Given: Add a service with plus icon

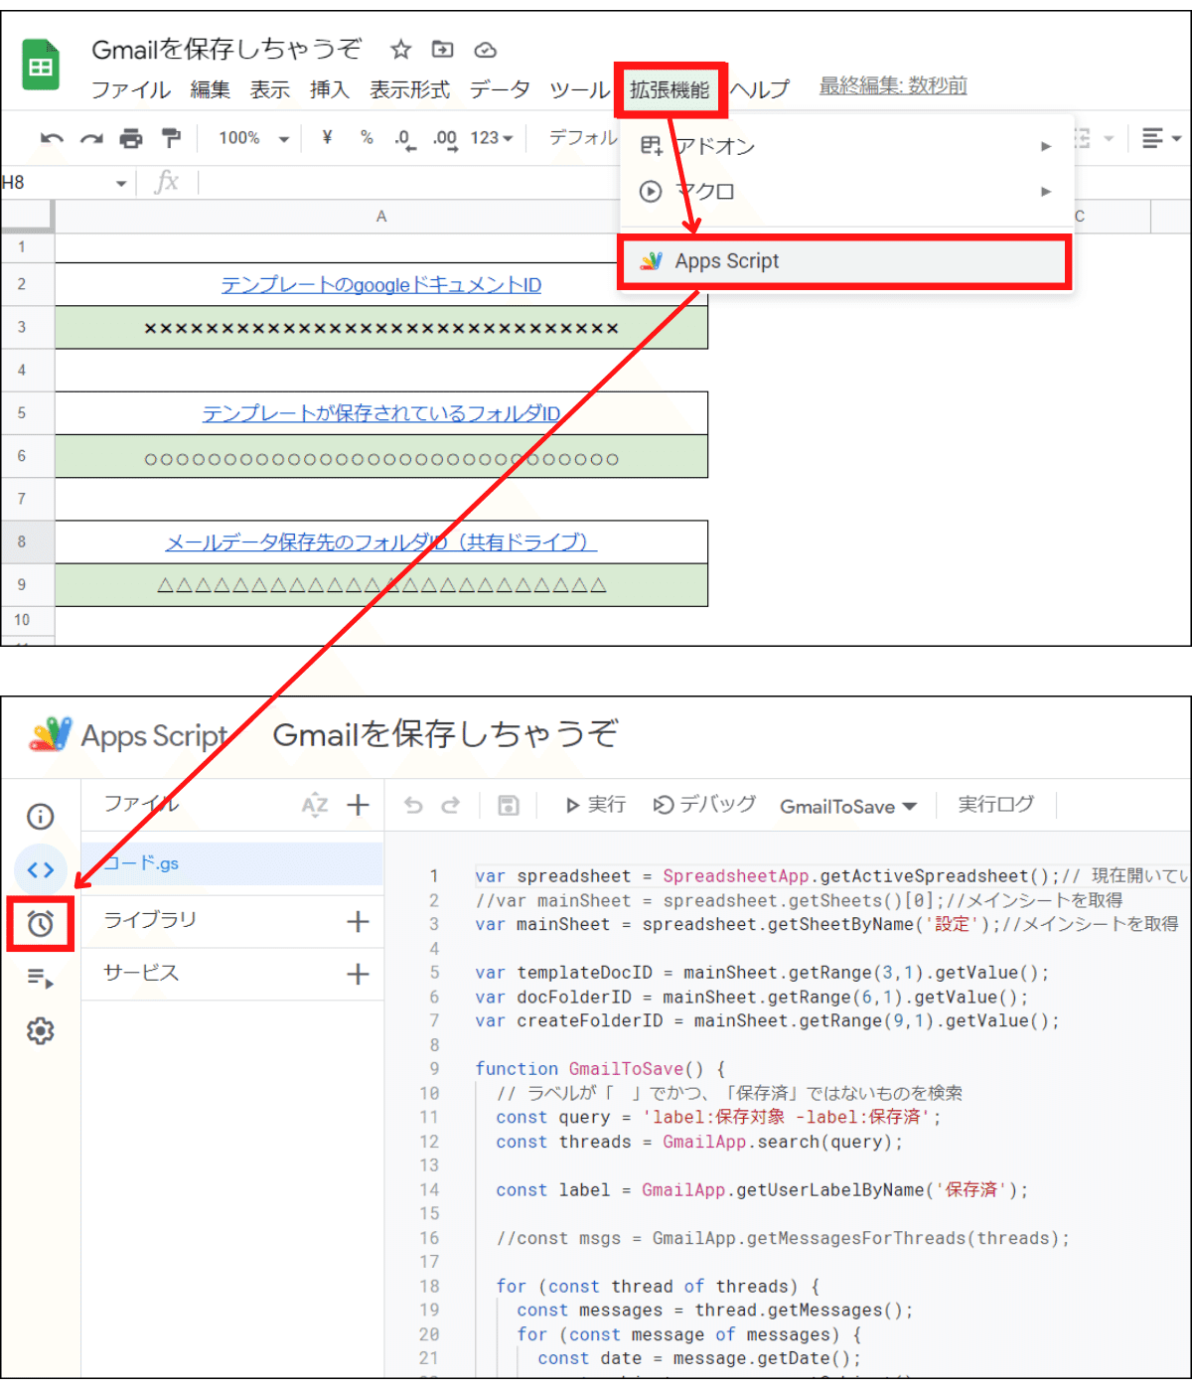Looking at the screenshot, I should tap(359, 974).
